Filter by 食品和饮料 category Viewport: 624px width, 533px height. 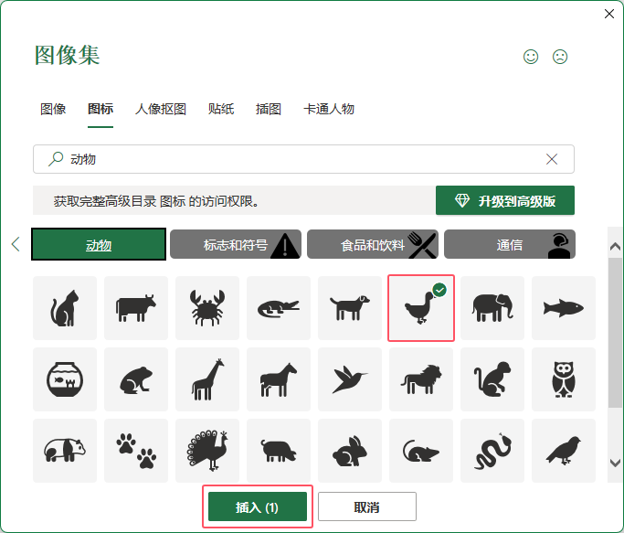pos(373,244)
